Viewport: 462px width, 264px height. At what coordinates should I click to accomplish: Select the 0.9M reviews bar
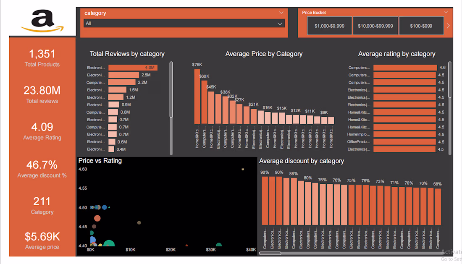114,105
